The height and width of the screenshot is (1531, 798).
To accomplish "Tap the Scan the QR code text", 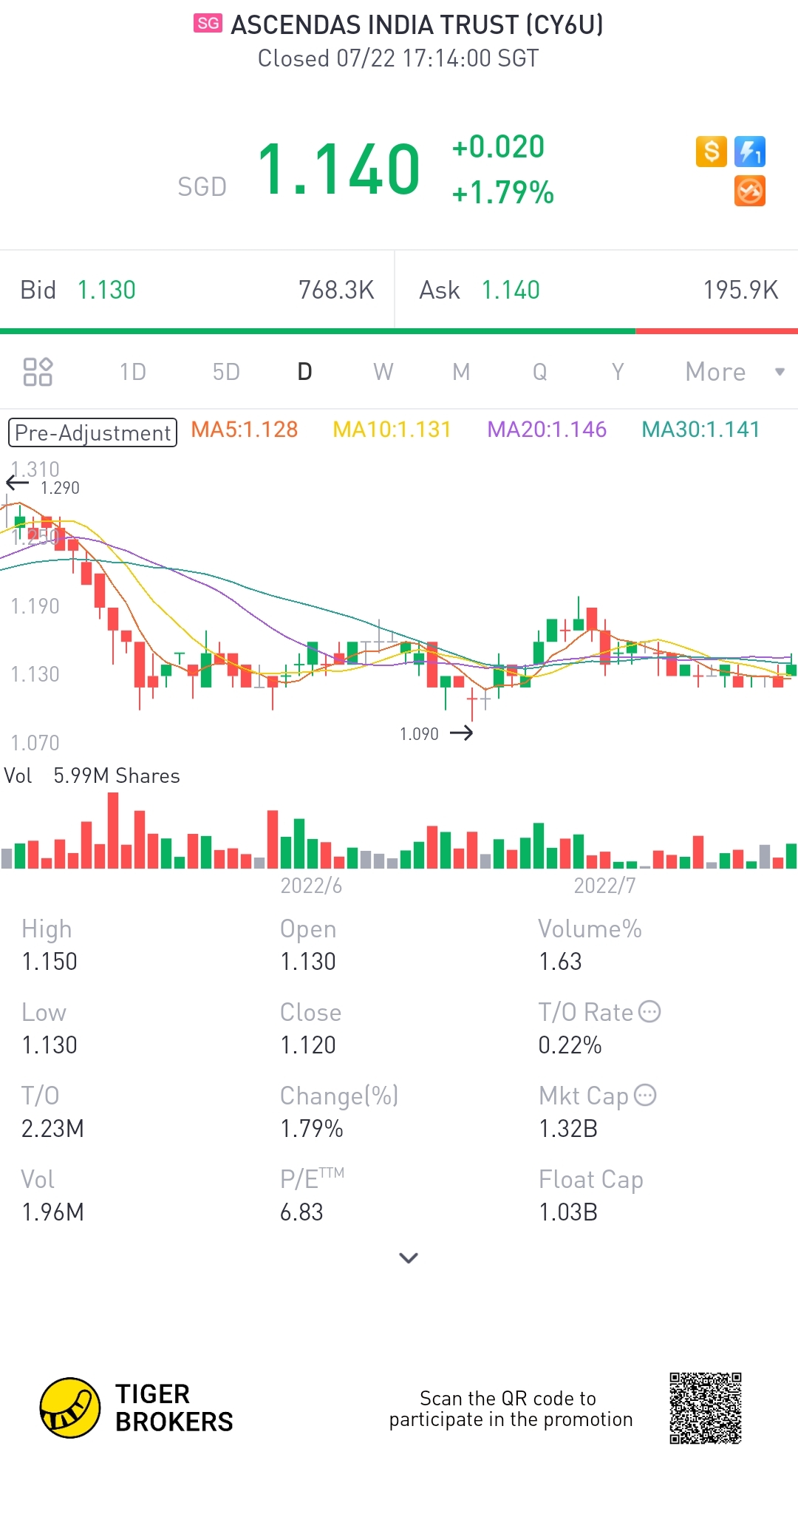I will (x=511, y=1408).
